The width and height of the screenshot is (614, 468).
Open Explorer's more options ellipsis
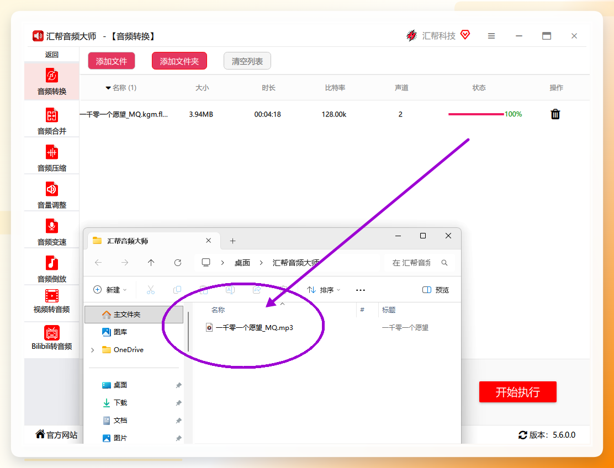pos(361,290)
